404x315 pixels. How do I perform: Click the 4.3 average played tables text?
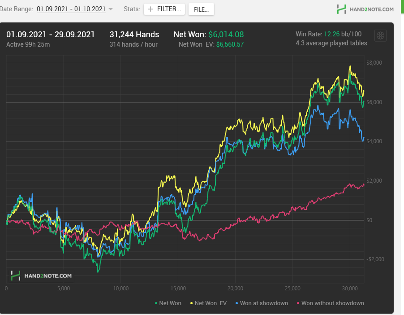coord(331,43)
